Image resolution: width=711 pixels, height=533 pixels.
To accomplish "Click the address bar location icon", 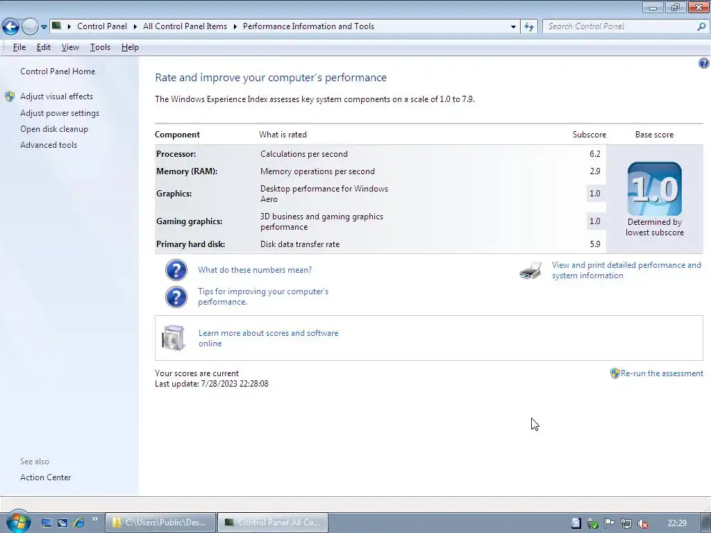I will tap(56, 26).
